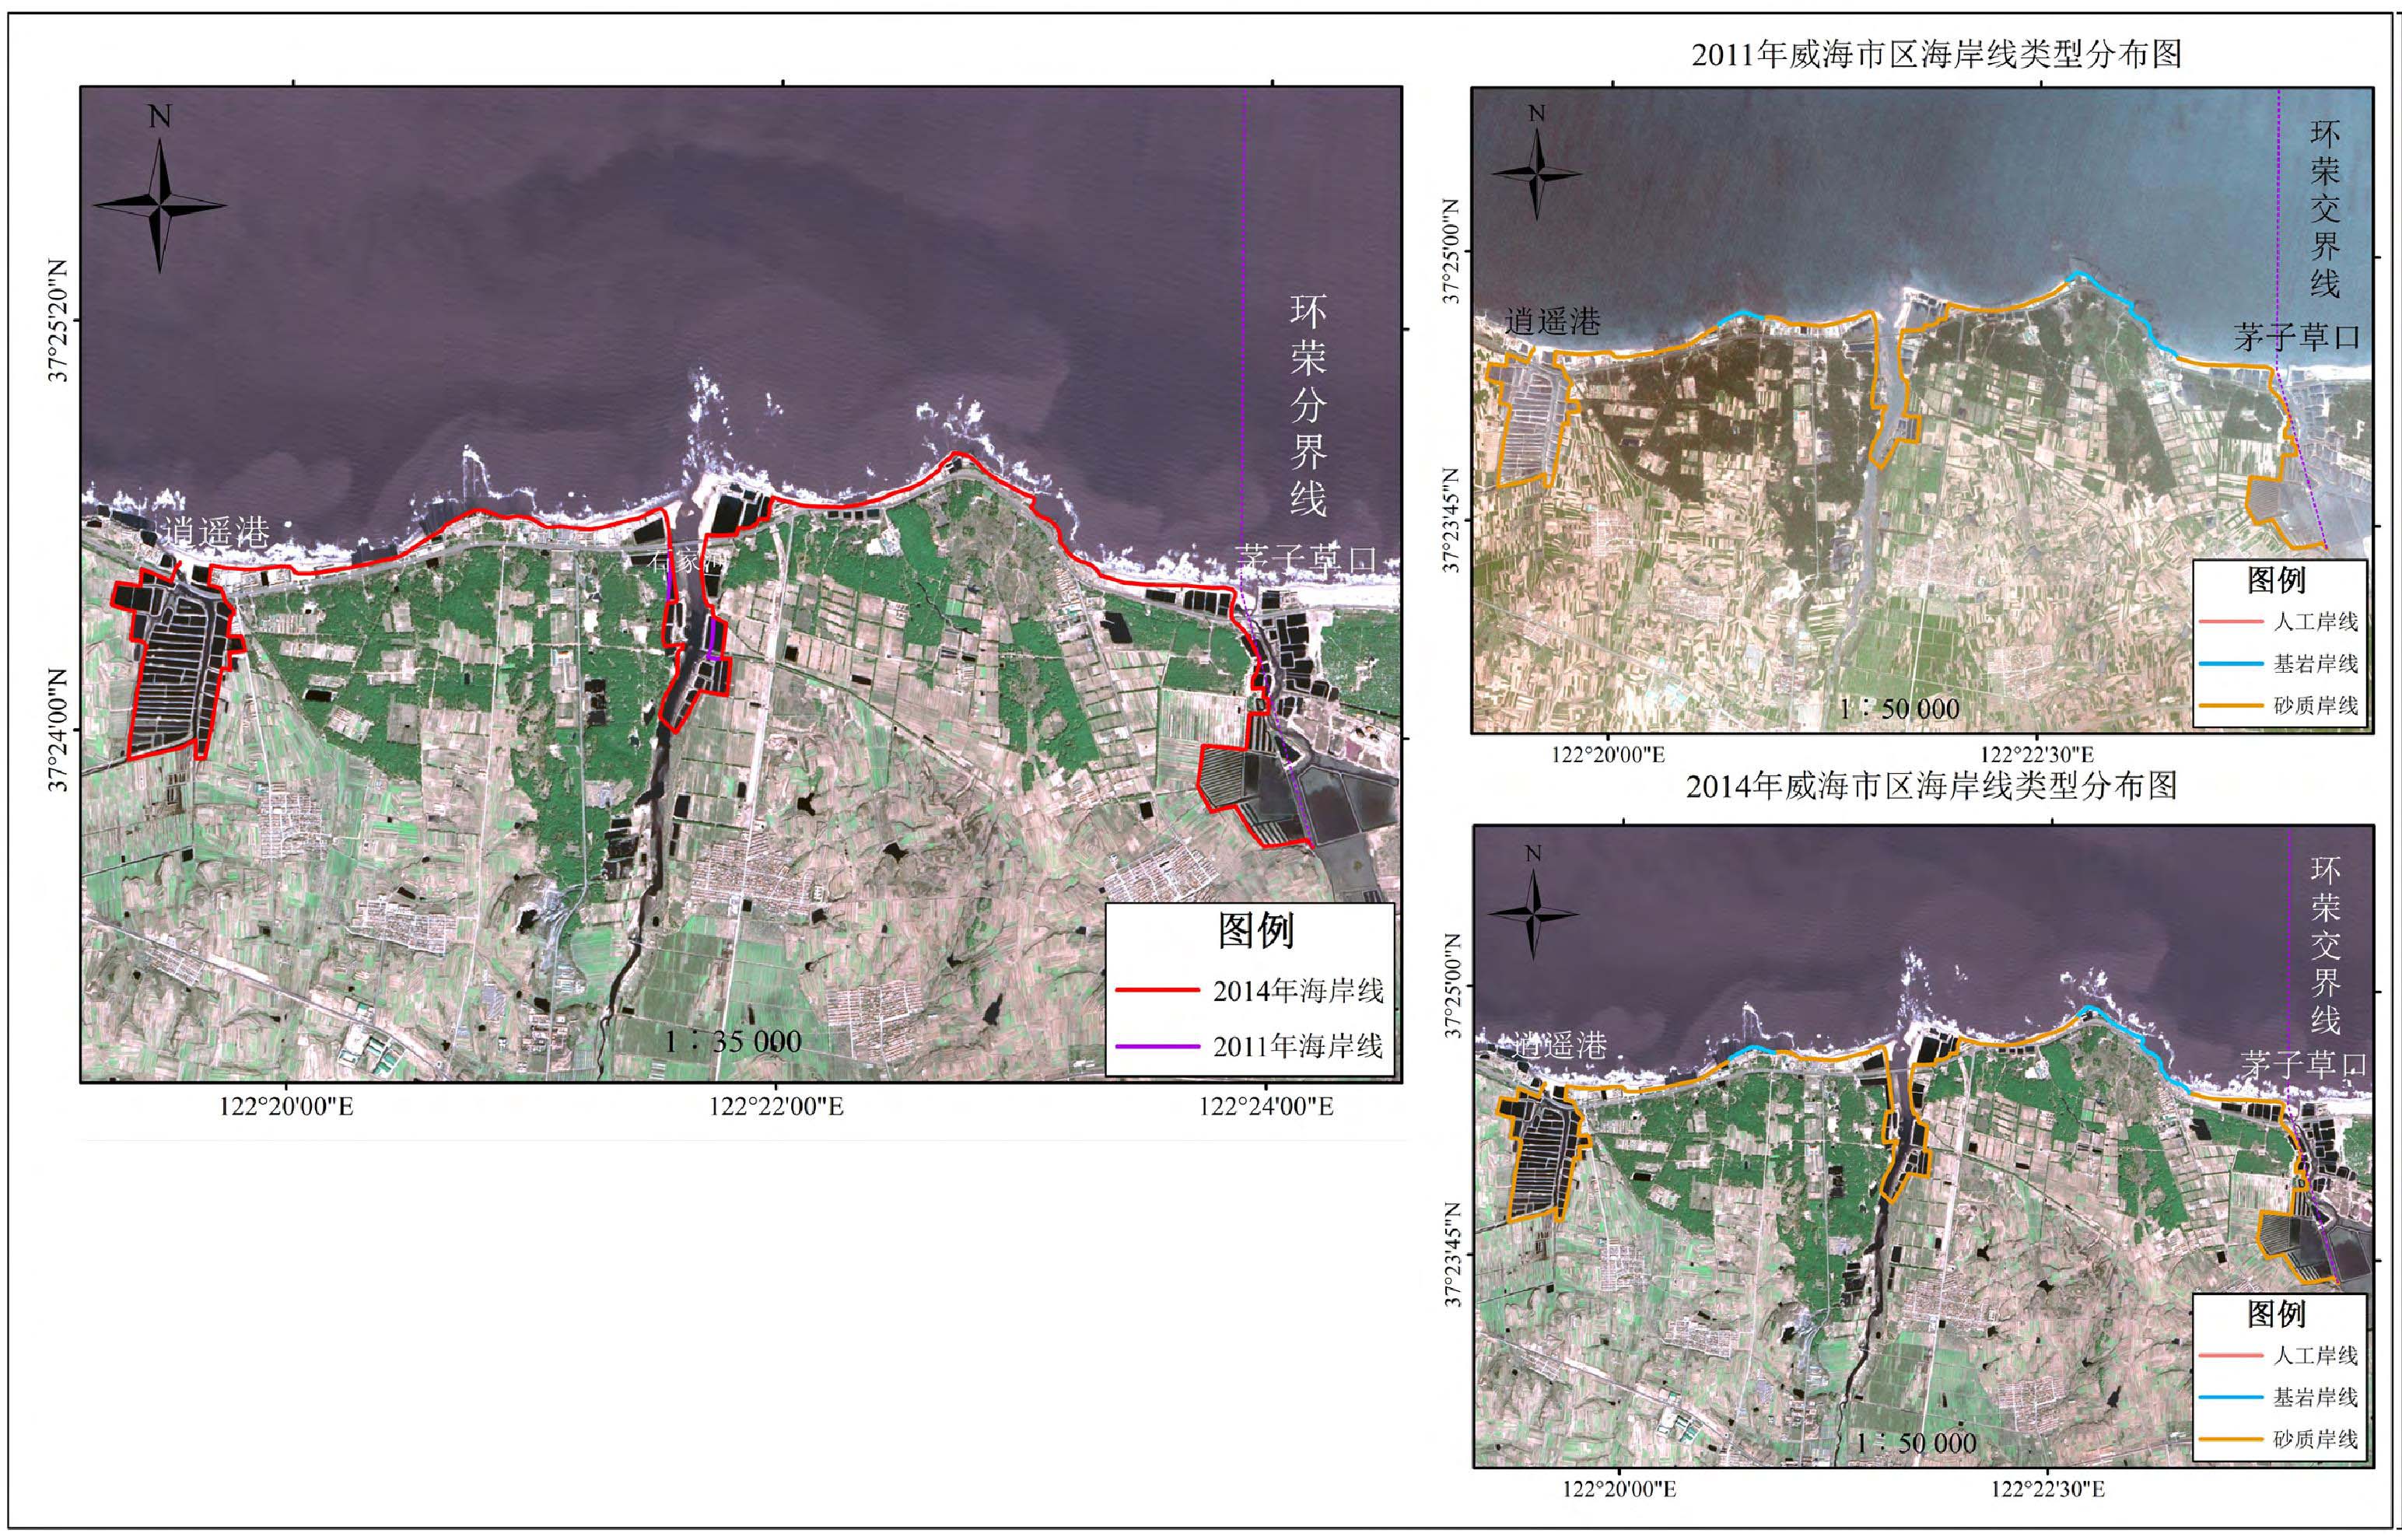Click the purple 2011年海岸线 line sample in main legend
Screen dimensions: 2402x1540
(1157, 1046)
